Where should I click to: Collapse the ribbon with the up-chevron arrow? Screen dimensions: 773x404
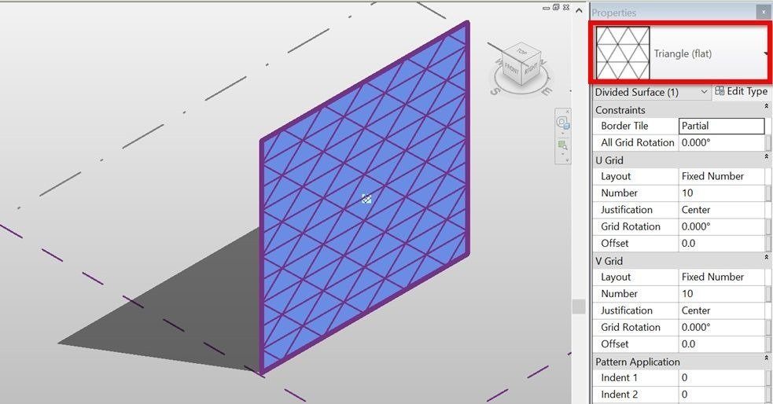[579, 10]
